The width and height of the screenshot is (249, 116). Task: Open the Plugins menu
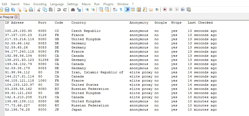point(109,4)
